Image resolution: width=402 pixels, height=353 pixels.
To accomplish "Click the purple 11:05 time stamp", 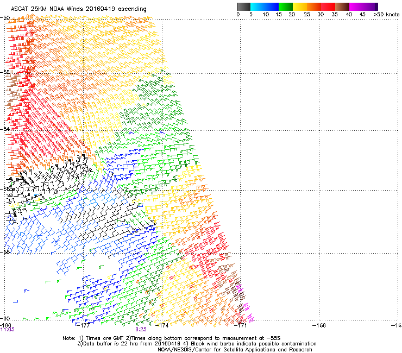I will tap(8, 330).
